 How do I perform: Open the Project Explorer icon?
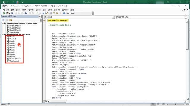(50, 13)
